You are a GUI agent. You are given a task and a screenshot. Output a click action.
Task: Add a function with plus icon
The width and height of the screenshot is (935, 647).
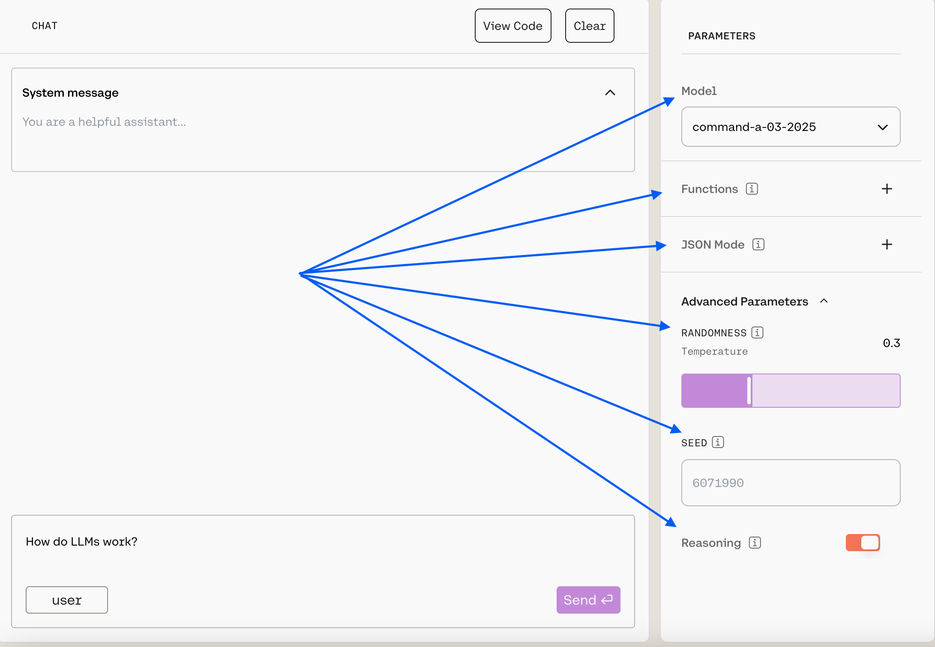(887, 189)
